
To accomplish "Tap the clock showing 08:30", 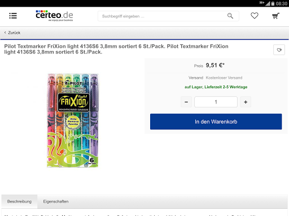I will (x=282, y=3).
